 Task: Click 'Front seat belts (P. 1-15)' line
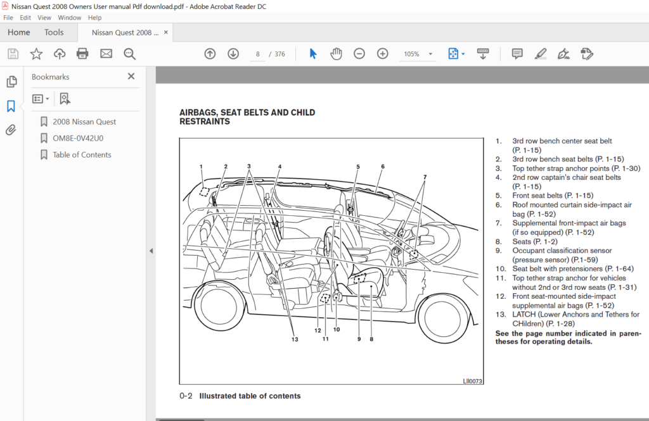coord(553,196)
